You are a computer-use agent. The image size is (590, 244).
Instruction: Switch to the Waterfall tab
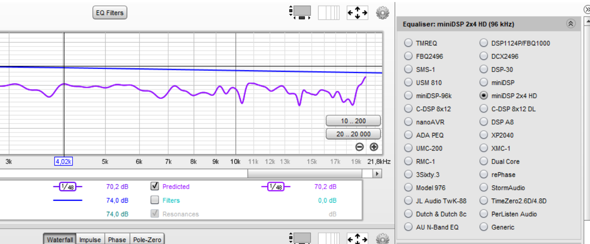60,239
